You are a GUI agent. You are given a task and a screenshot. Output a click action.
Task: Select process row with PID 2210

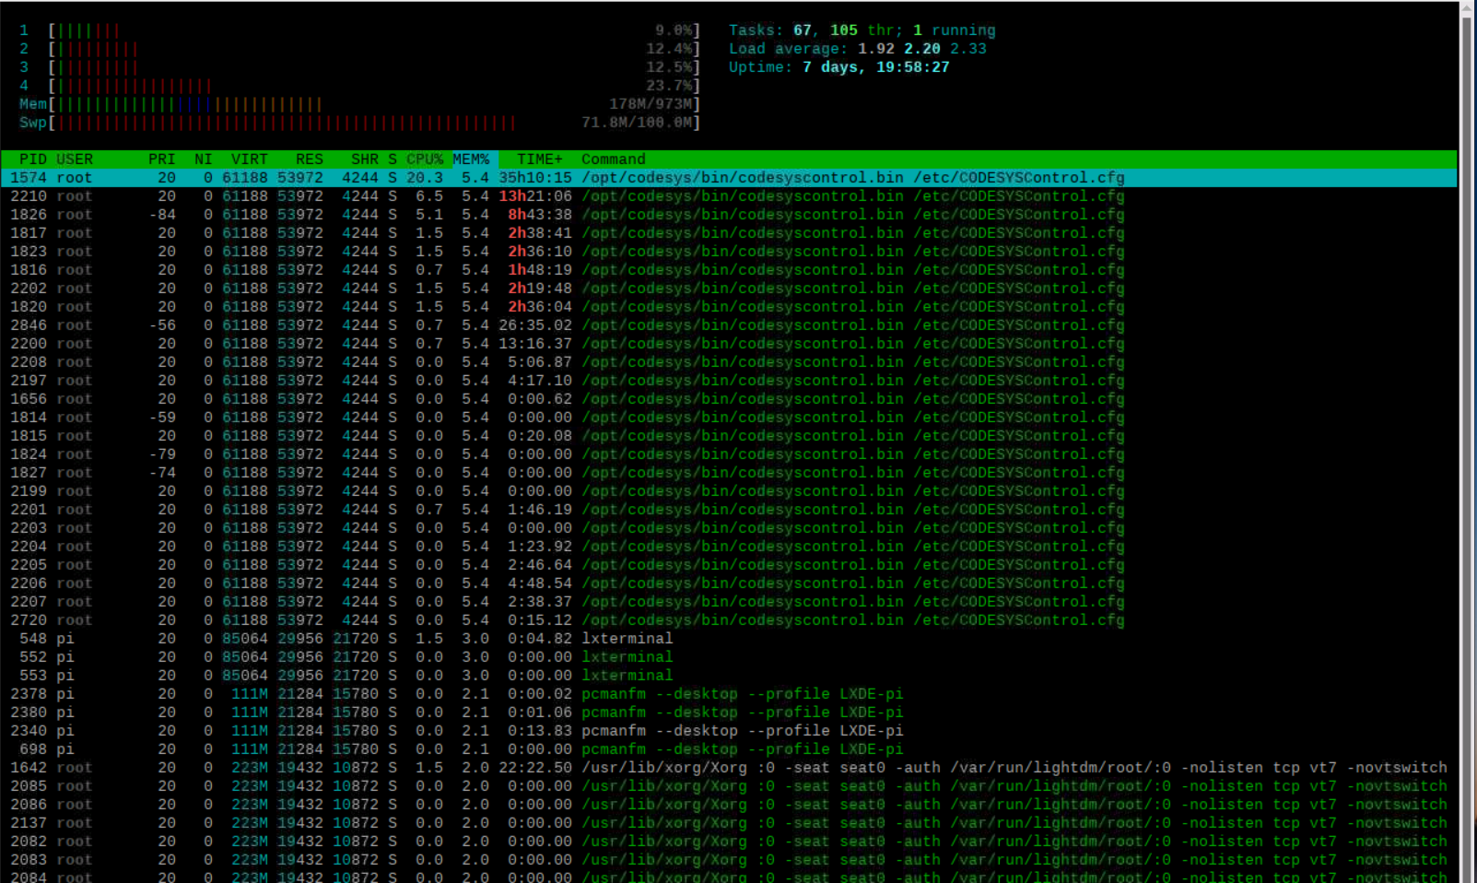tap(729, 196)
